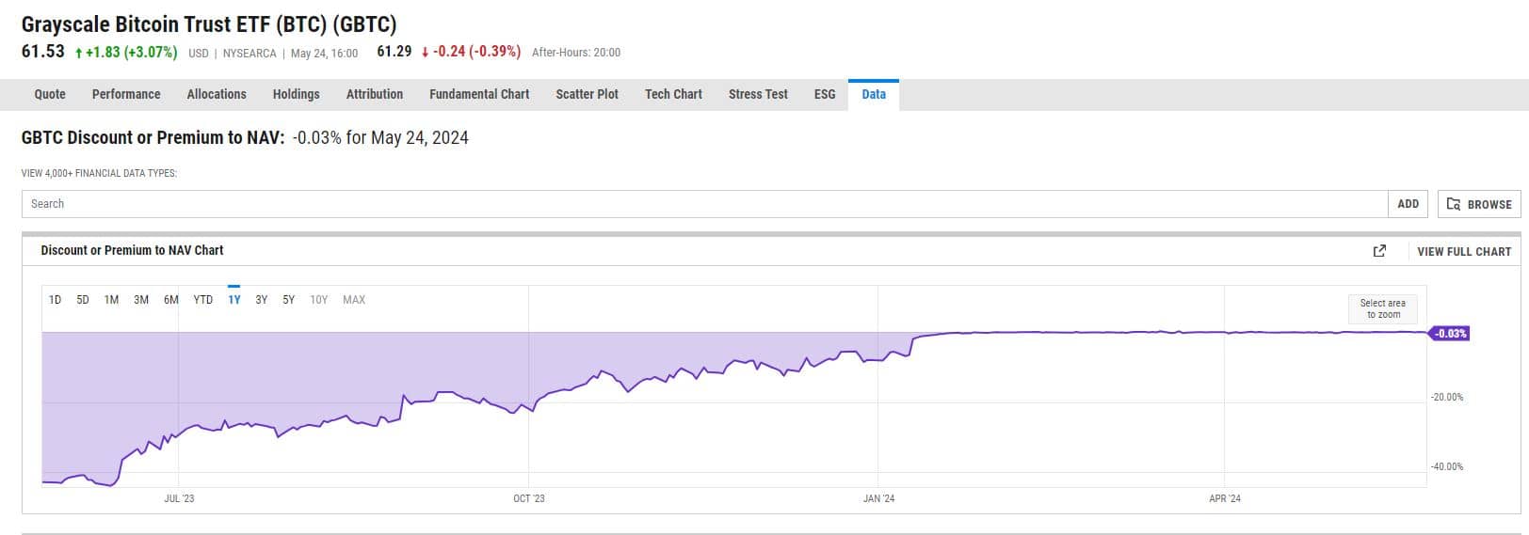
Task: Click the -20.00% axis value
Action: pyautogui.click(x=1447, y=398)
